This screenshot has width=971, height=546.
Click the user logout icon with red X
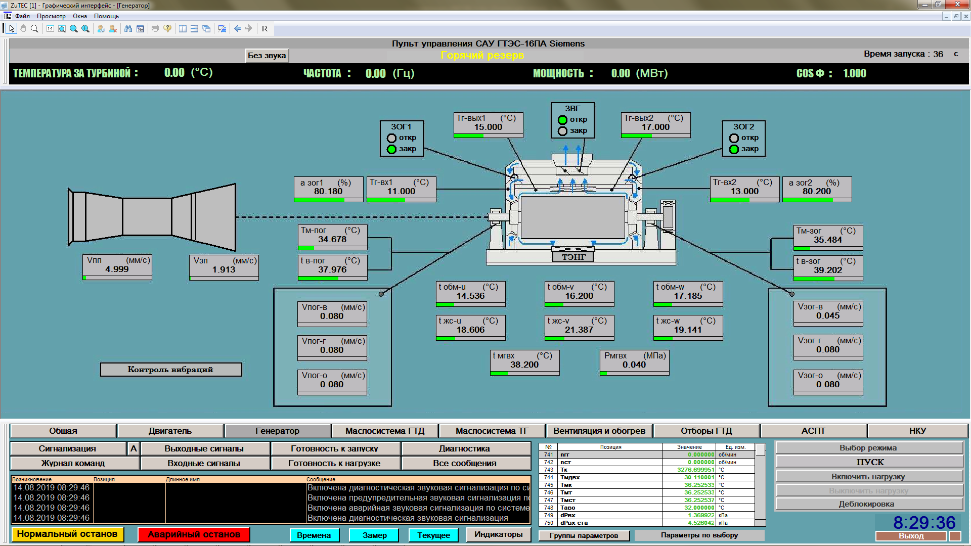[x=113, y=29]
